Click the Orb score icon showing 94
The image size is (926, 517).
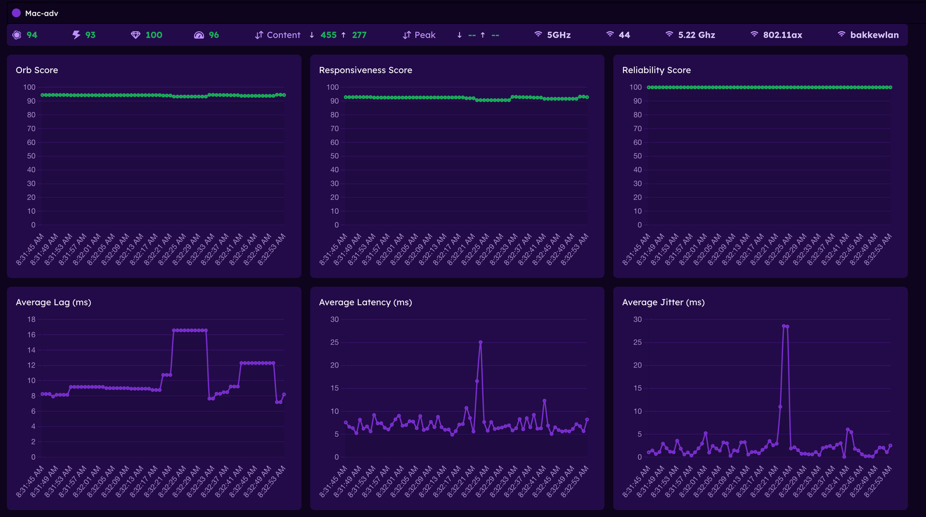click(x=17, y=35)
